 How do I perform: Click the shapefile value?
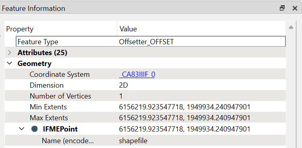133,141
